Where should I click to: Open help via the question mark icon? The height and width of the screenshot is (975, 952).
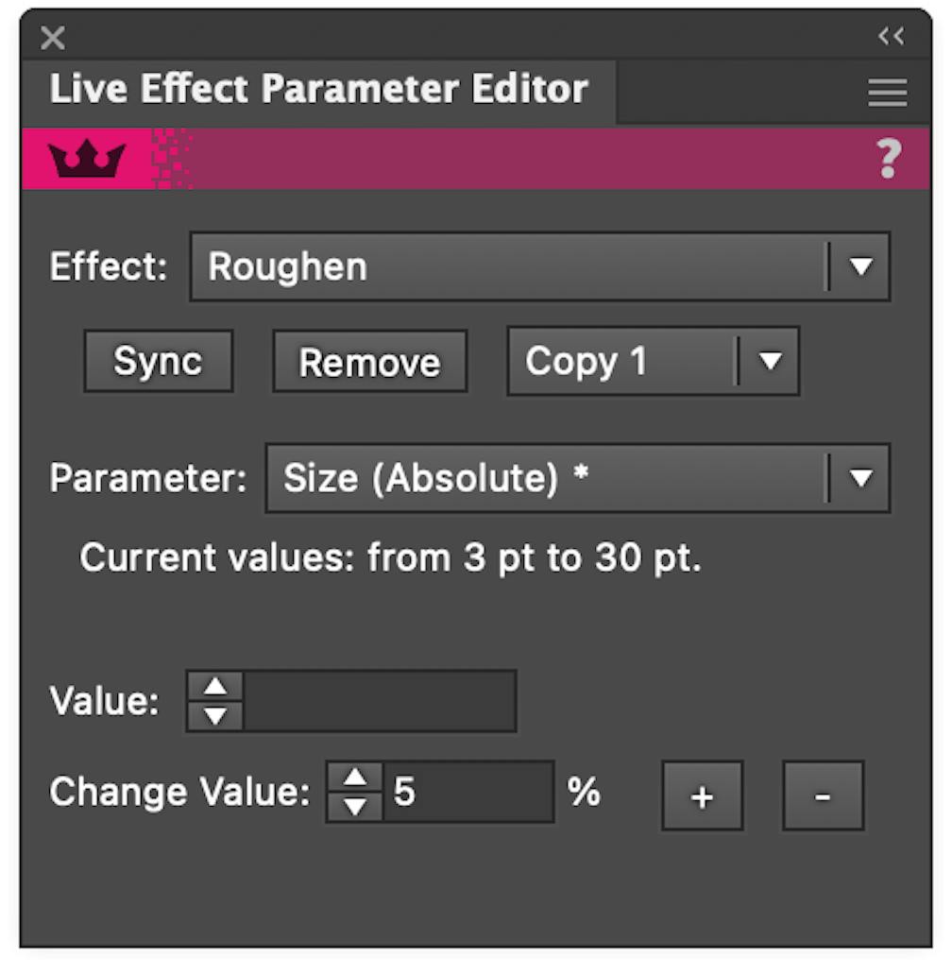(x=890, y=159)
